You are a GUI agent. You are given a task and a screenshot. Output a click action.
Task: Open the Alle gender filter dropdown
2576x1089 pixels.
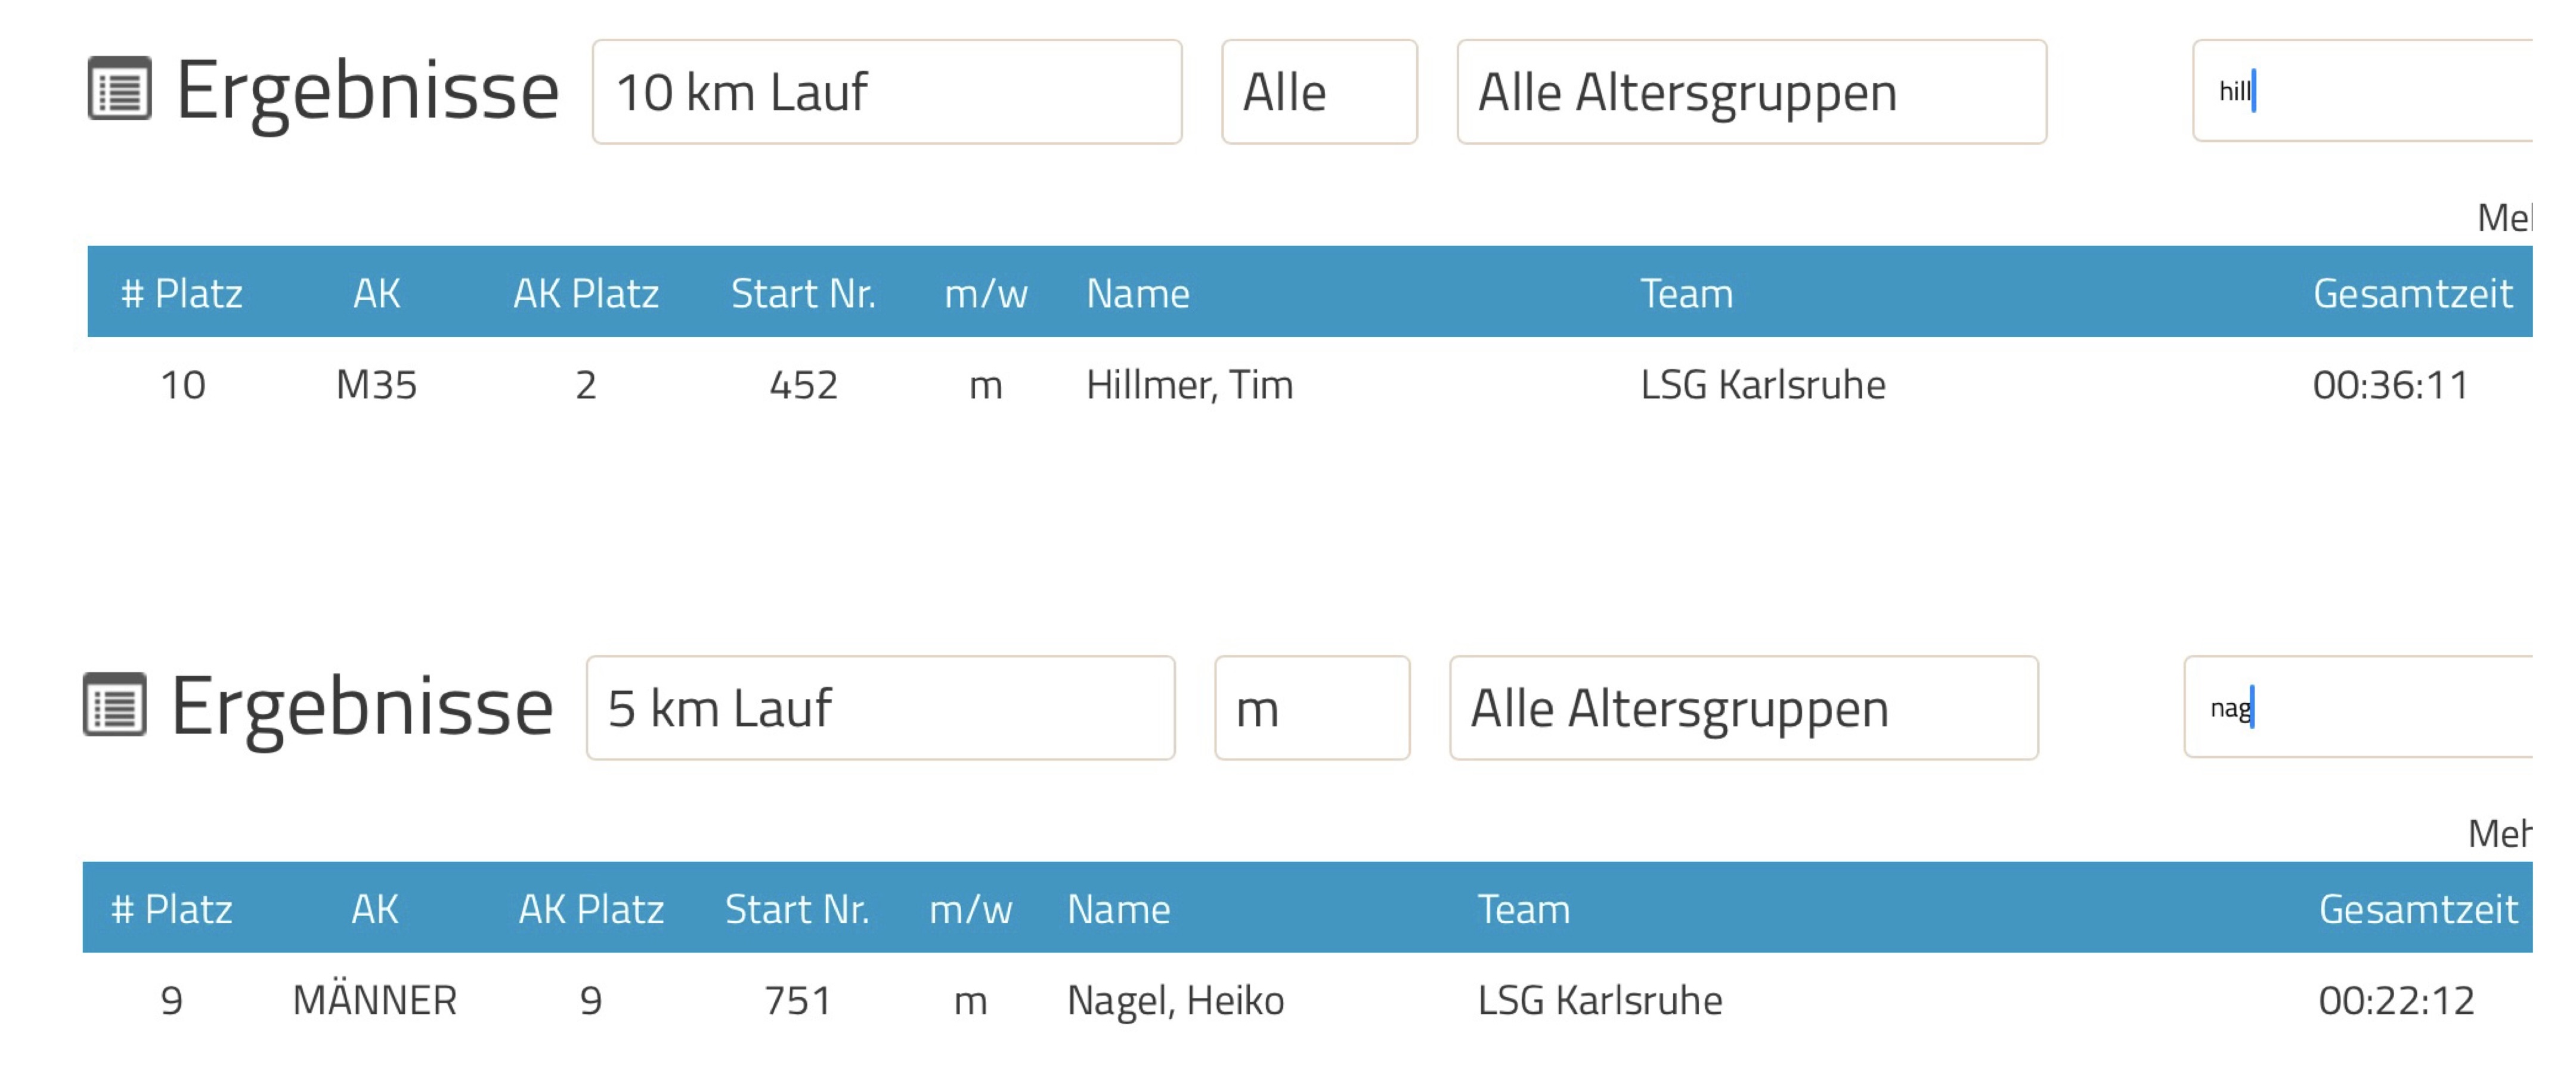(x=1319, y=92)
